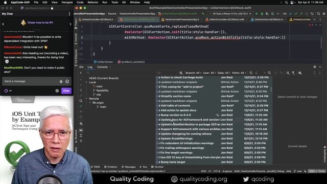
Task: Open the Git menu in menu bar
Action: pos(124,2)
